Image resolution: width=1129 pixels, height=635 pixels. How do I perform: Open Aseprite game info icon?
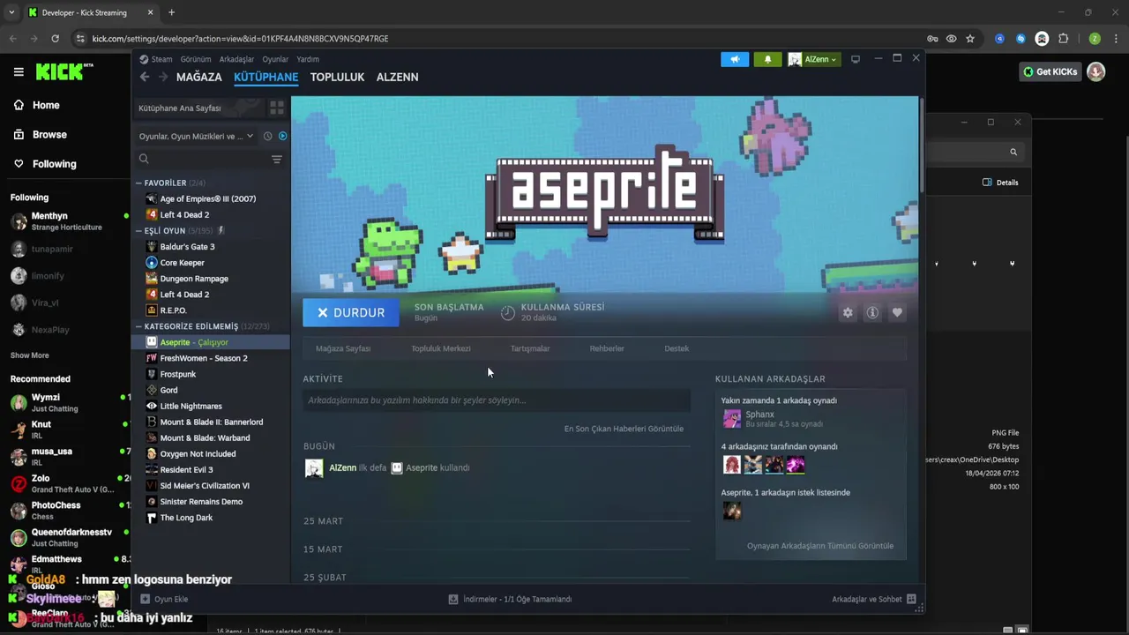tap(872, 312)
